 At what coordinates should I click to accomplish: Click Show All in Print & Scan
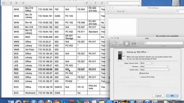coord(121,11)
